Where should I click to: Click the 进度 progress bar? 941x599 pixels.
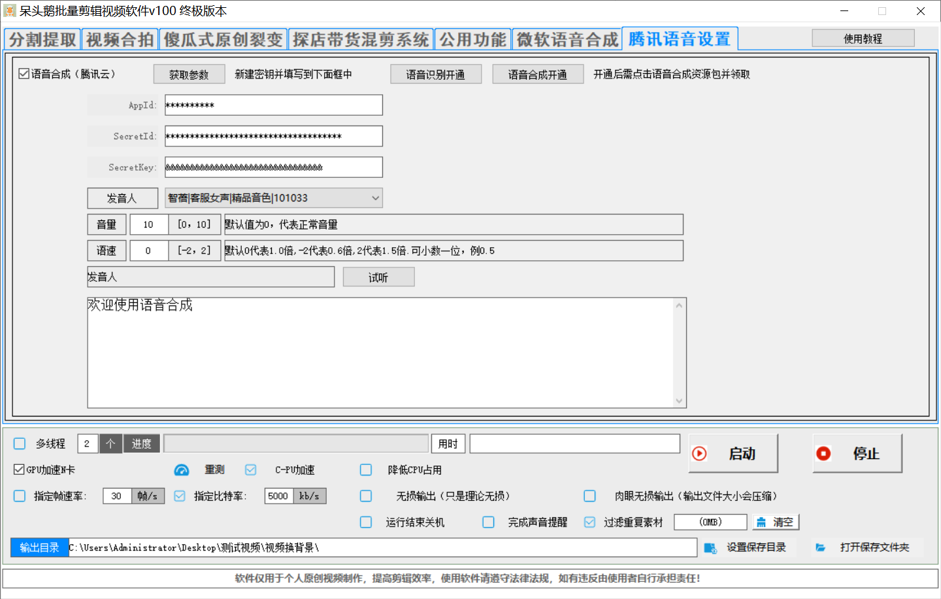[296, 443]
